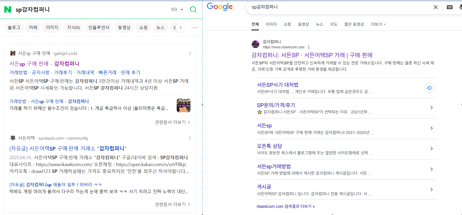Click into the Google search input field

338,7
